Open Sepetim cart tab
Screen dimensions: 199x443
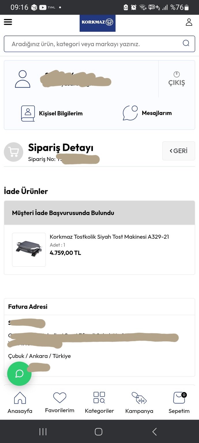(179, 403)
